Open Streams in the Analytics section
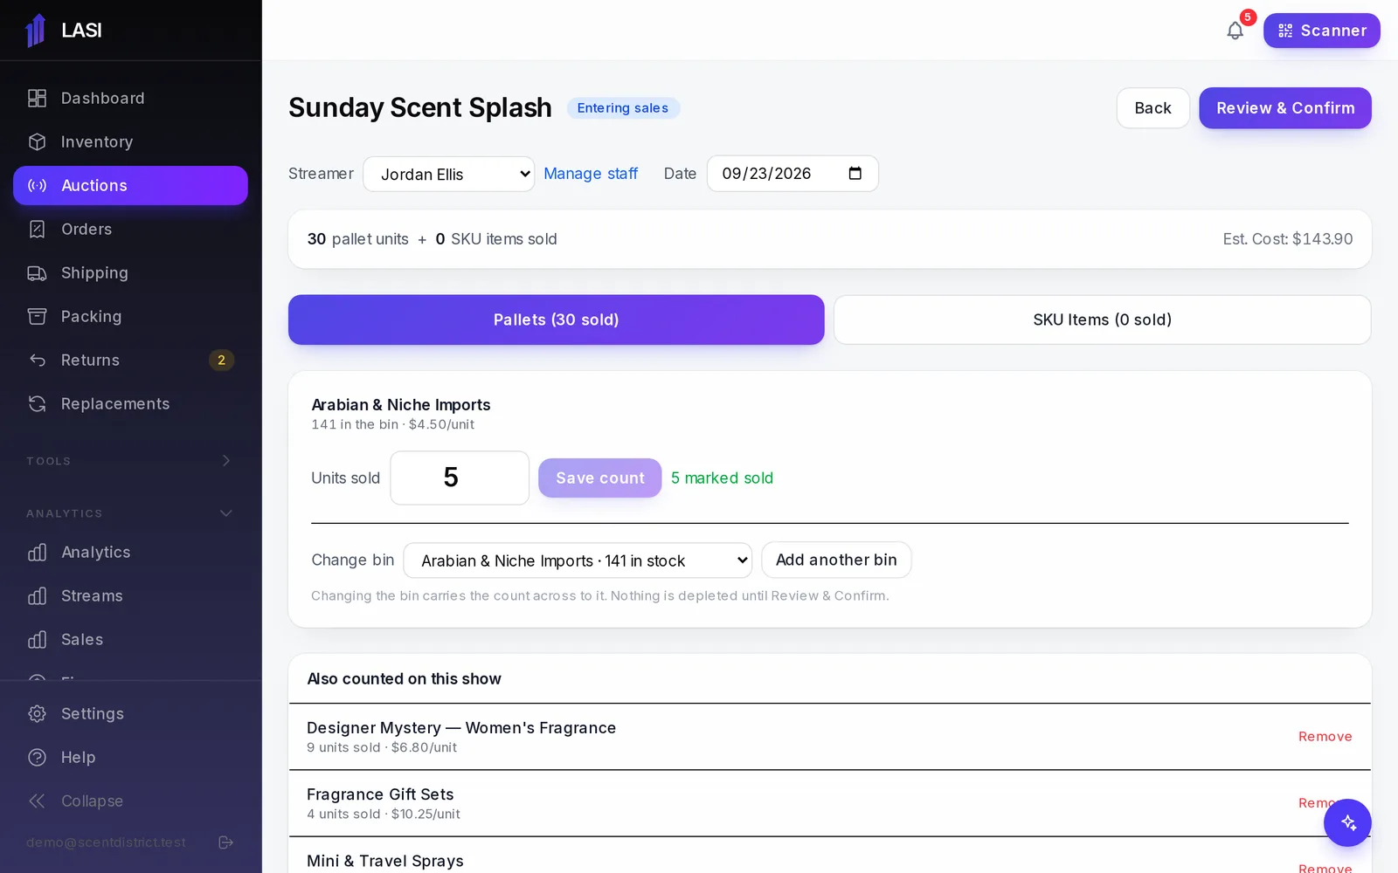The image size is (1398, 873). pyautogui.click(x=130, y=595)
